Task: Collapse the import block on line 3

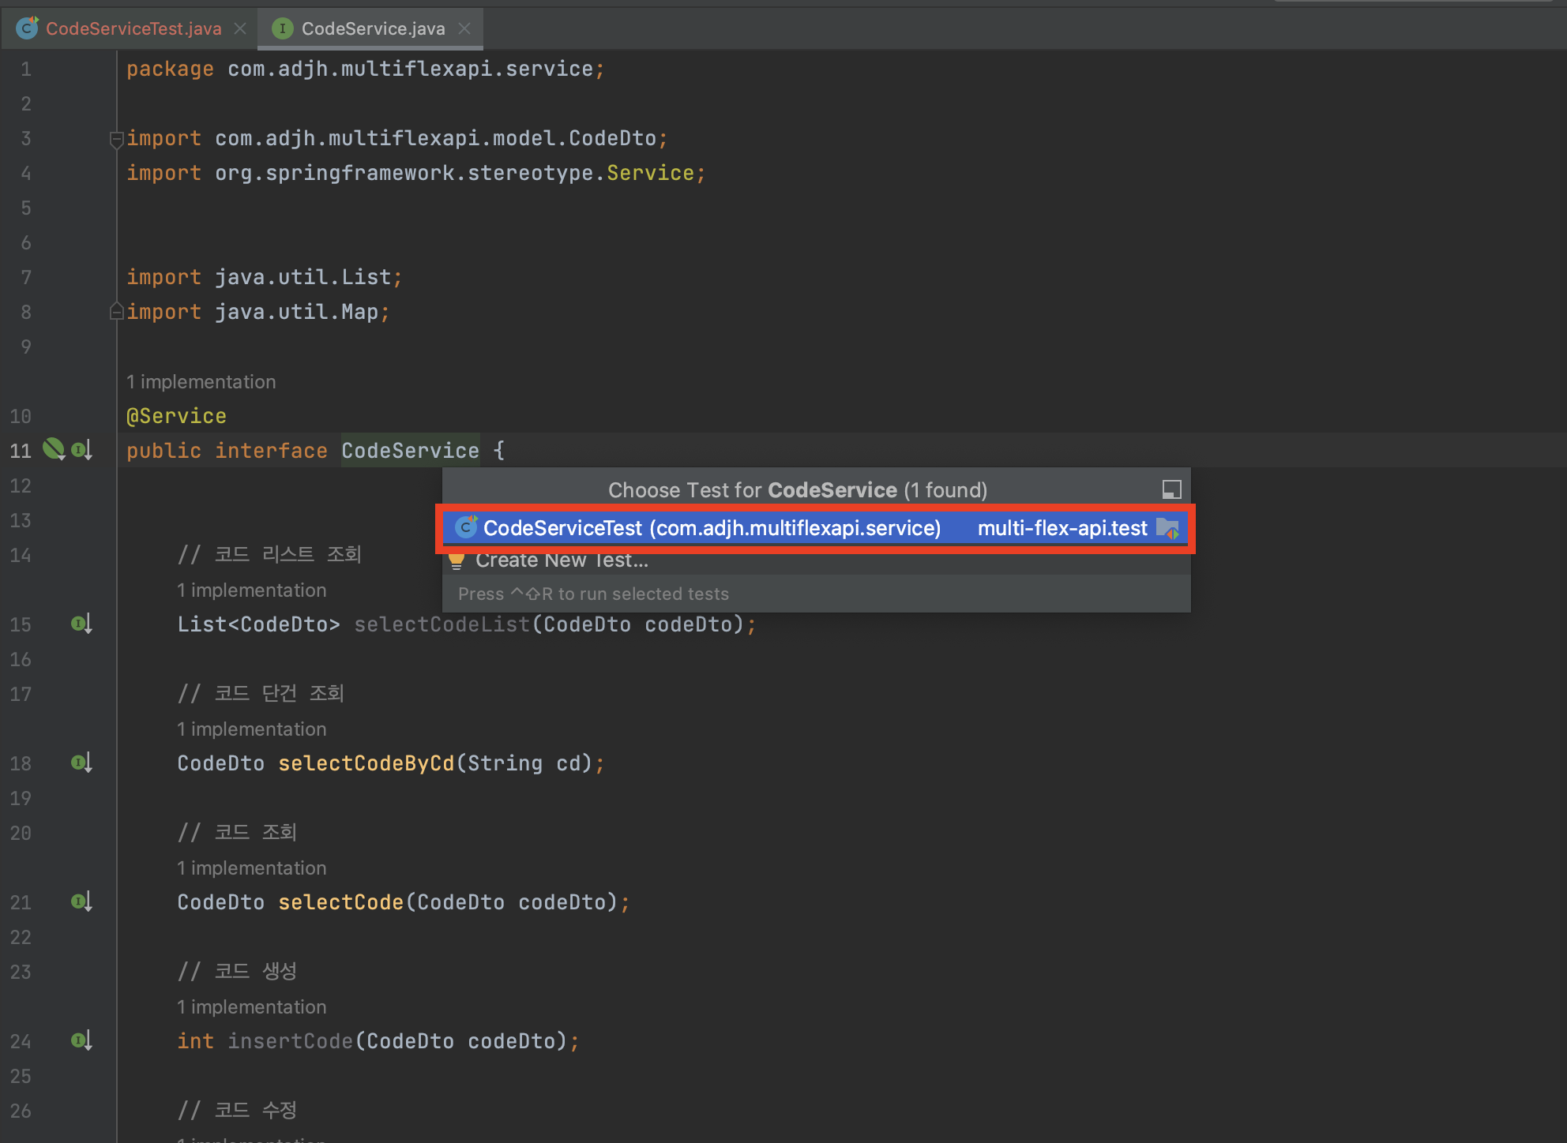Action: click(116, 139)
